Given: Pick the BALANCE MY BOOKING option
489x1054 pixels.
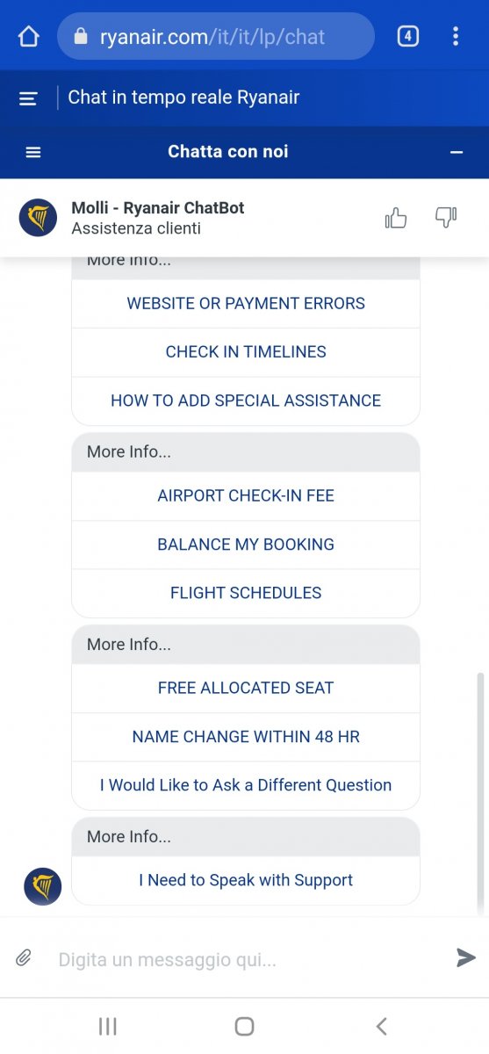Looking at the screenshot, I should 246,545.
